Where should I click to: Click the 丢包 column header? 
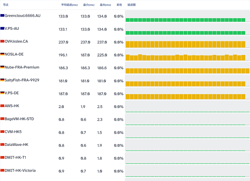point(119,5)
